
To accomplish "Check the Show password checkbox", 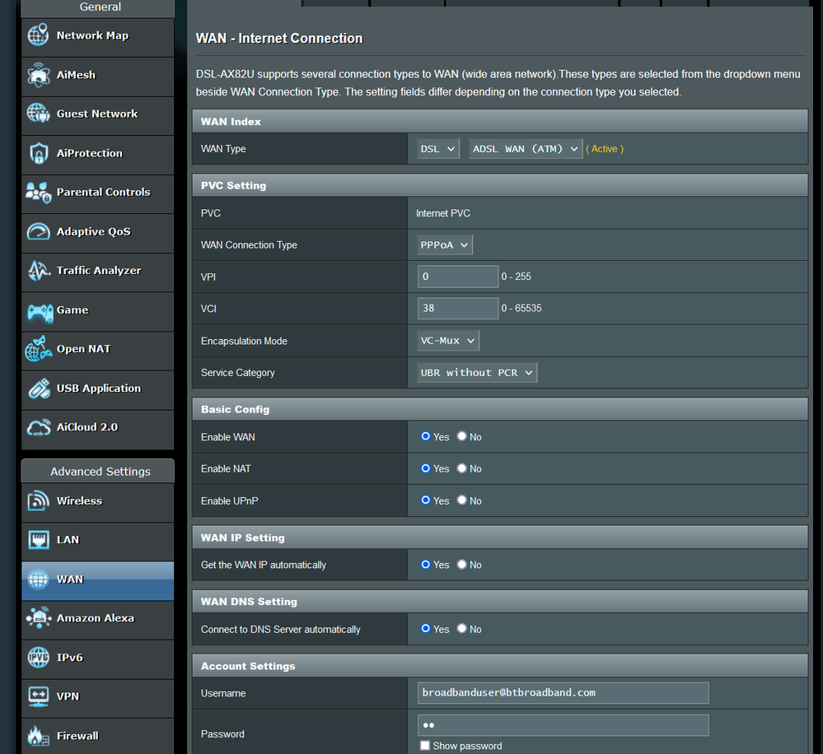I will pos(425,746).
